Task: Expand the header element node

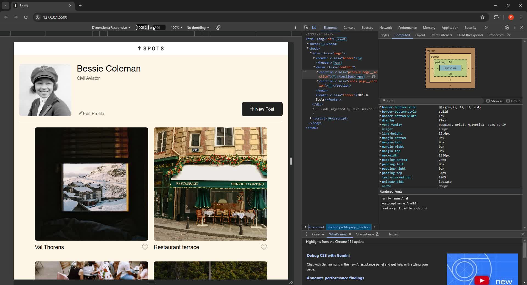Action: point(314,58)
